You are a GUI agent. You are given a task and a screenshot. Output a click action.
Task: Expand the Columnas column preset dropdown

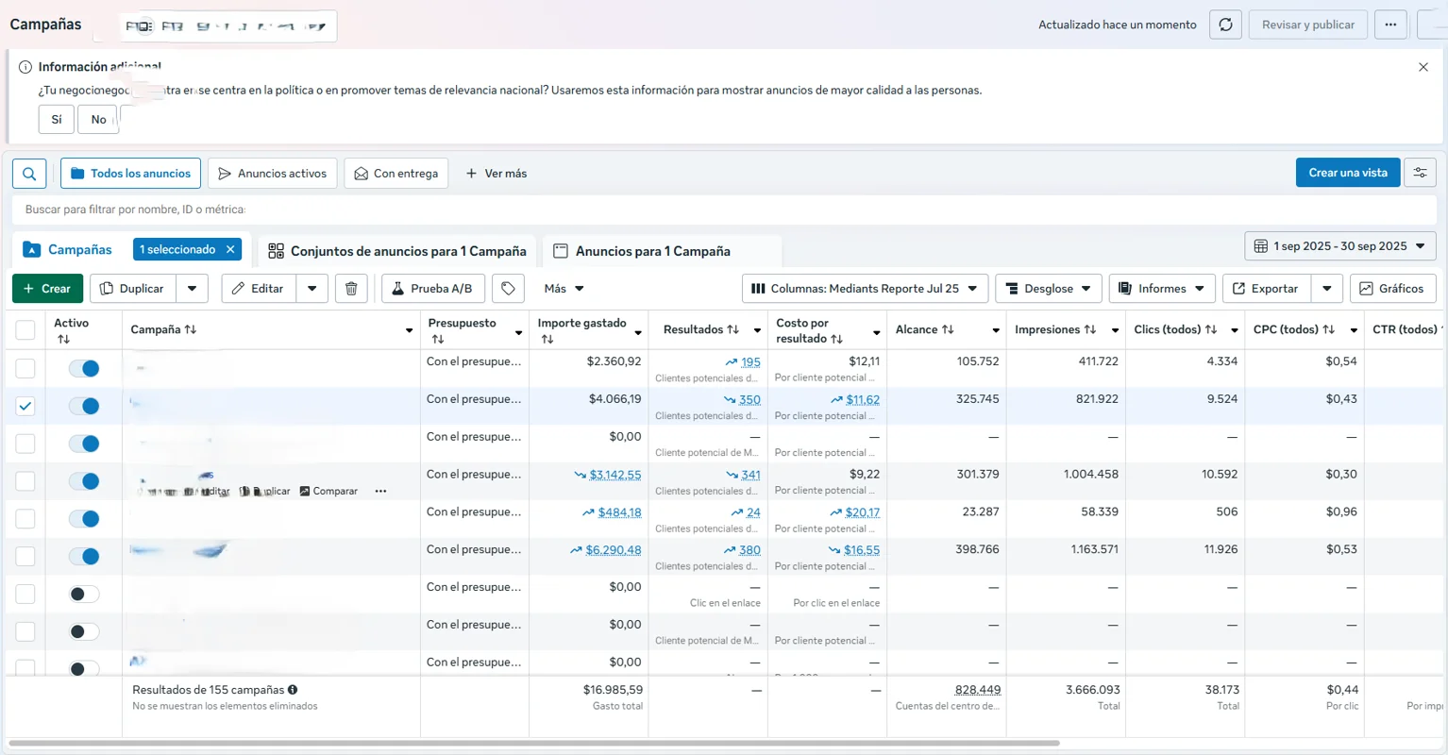point(865,289)
